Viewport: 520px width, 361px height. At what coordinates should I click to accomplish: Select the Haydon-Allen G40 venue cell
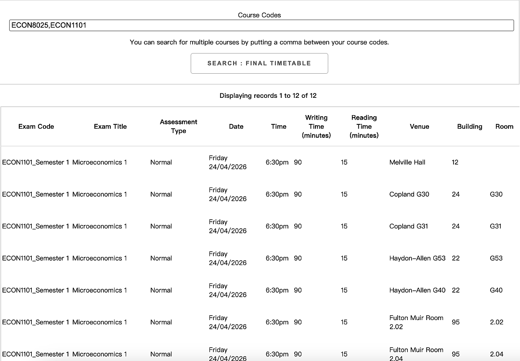click(417, 290)
